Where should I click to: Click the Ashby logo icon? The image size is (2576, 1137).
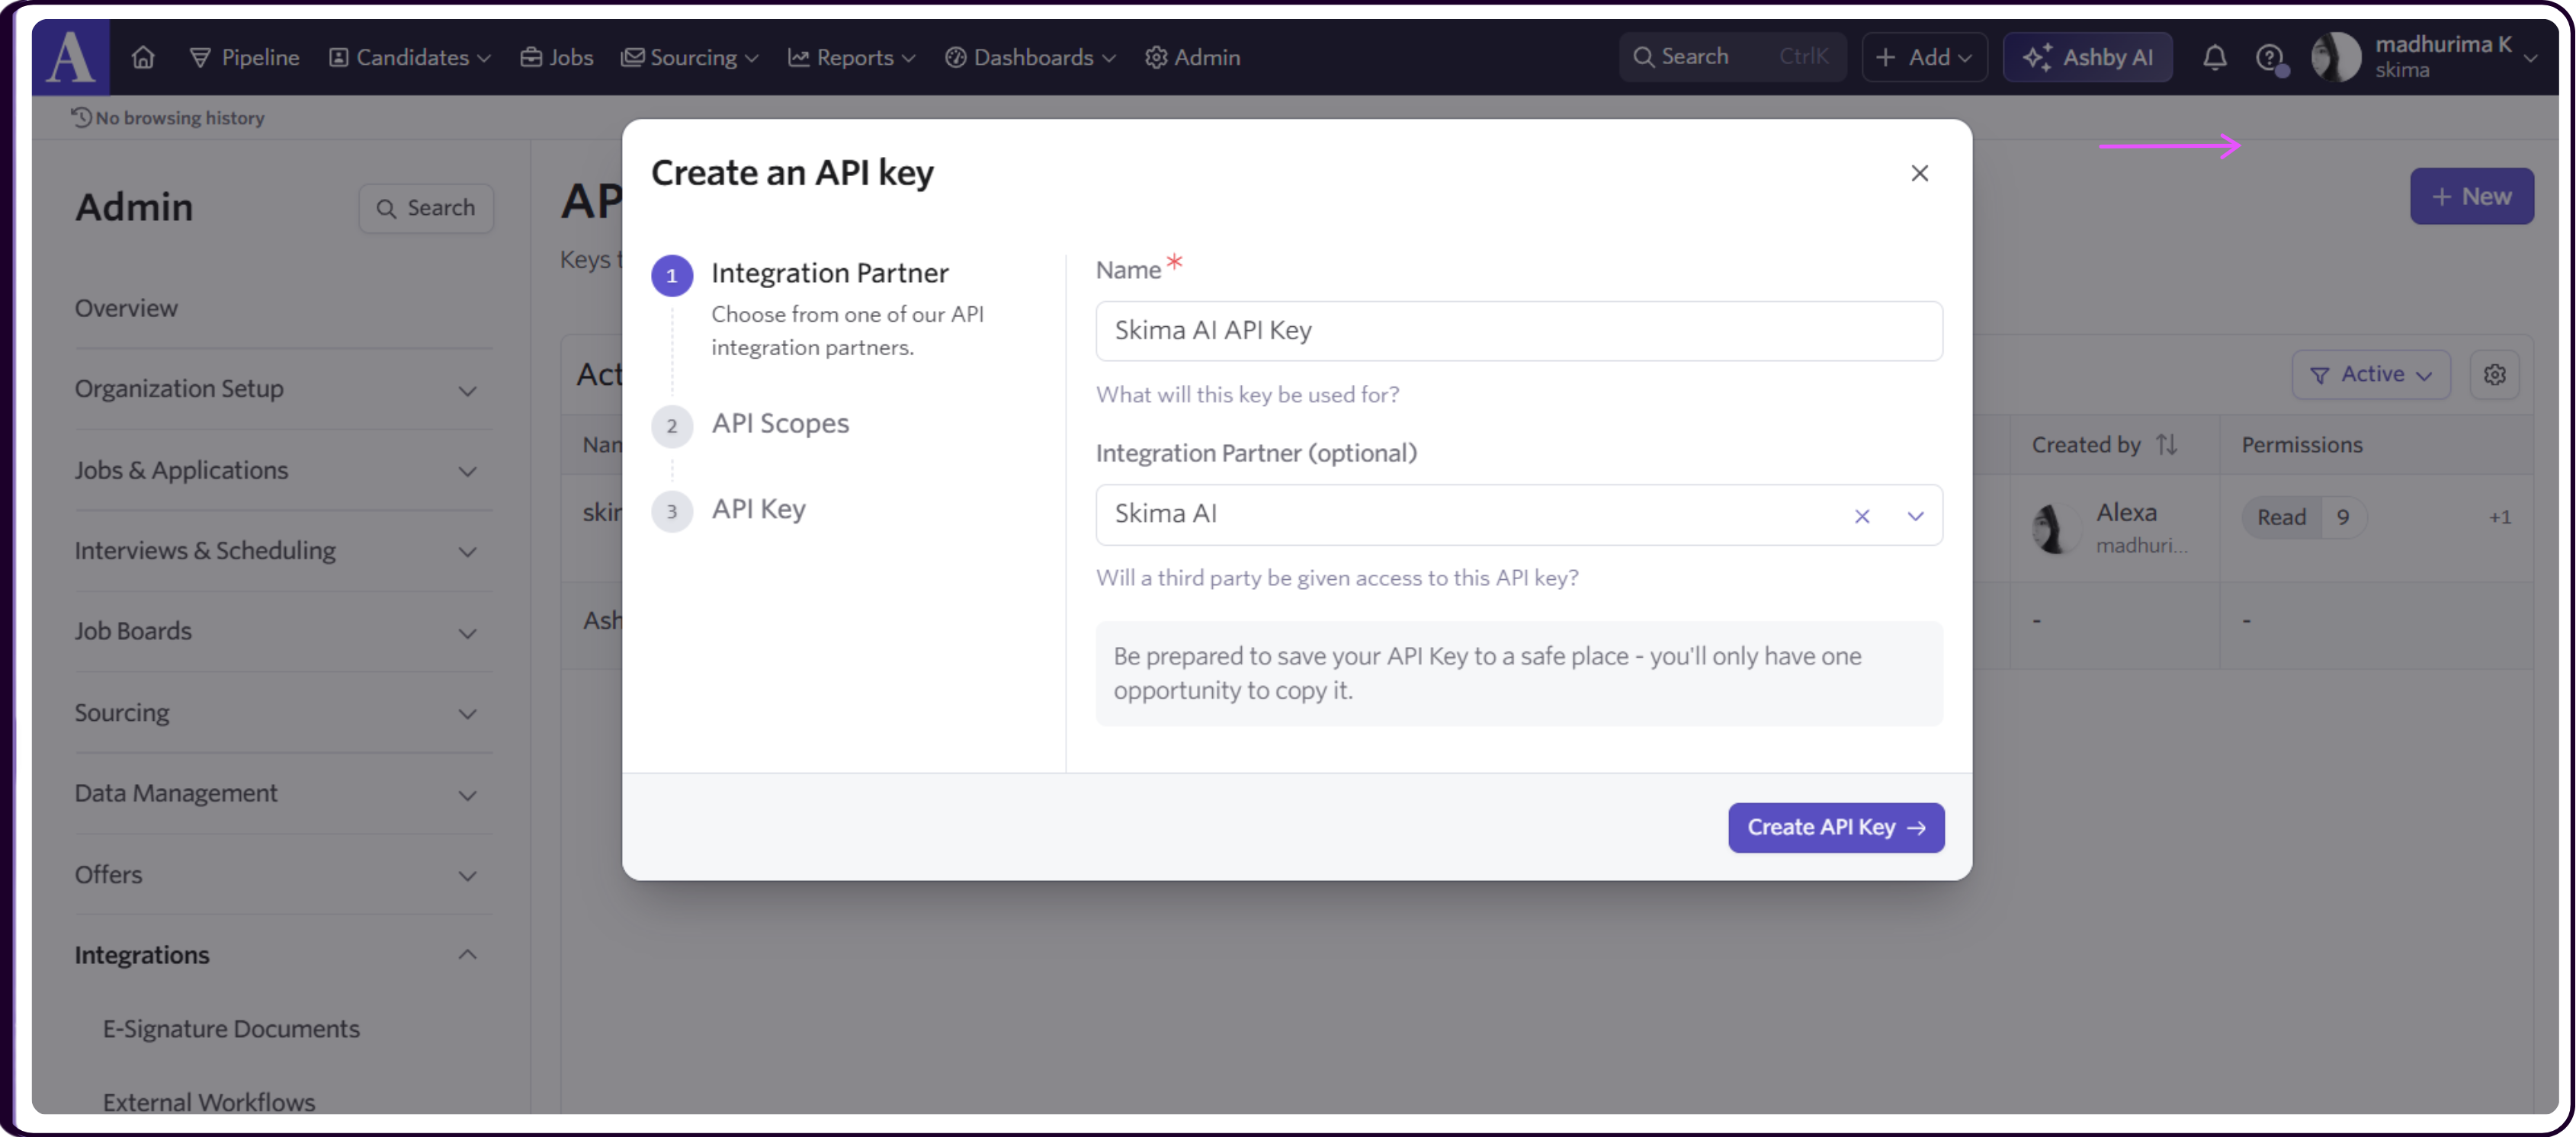tap(71, 57)
